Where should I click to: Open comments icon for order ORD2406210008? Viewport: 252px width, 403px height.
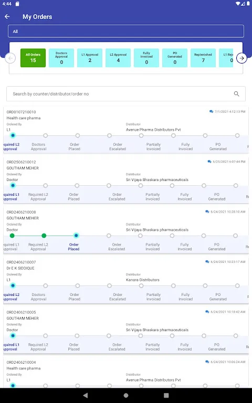point(207,212)
